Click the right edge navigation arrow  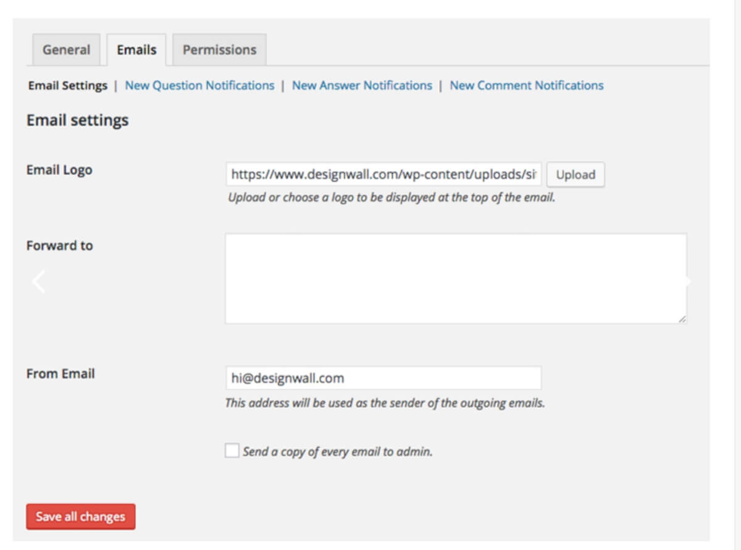(687, 281)
